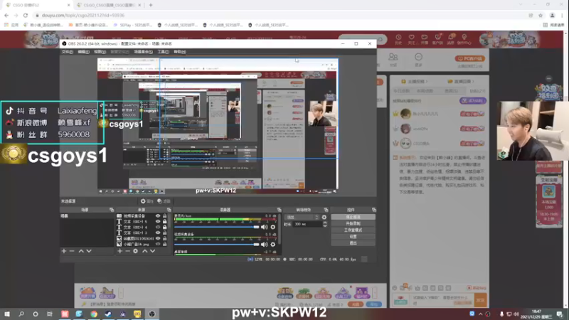
Task: Click the 工作室模式 button
Action: 353,230
